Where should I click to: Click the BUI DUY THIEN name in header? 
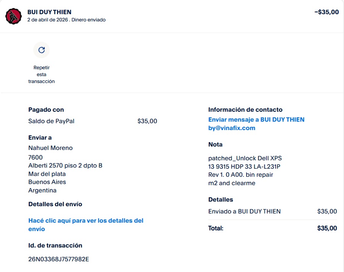(49, 12)
